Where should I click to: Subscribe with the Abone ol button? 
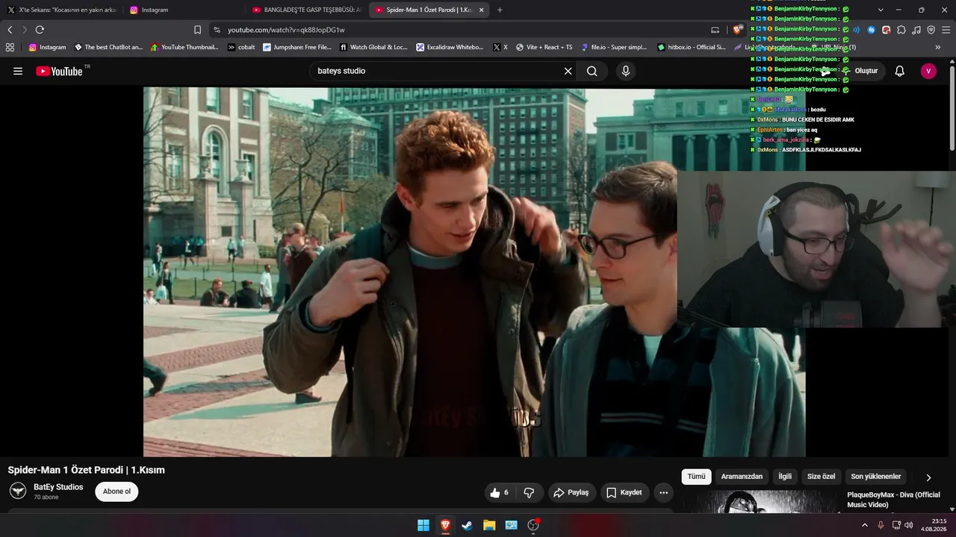pyautogui.click(x=117, y=492)
